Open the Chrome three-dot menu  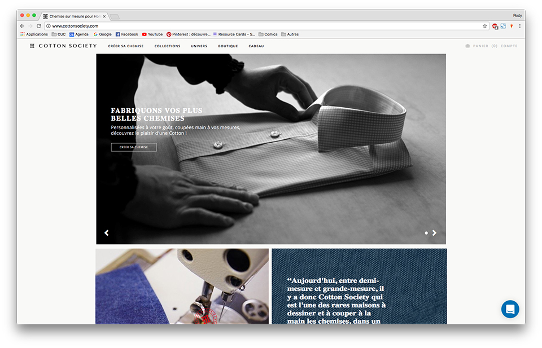(519, 26)
